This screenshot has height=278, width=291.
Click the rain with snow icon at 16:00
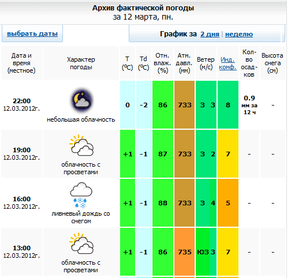click(81, 195)
